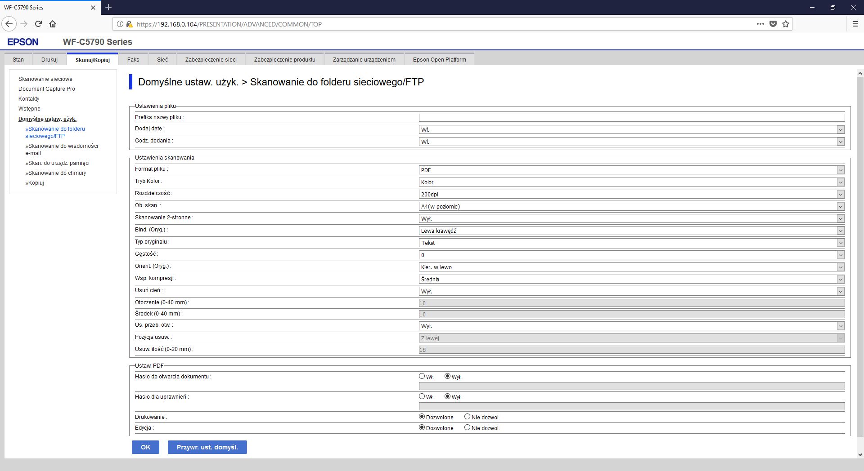Image resolution: width=864 pixels, height=471 pixels.
Task: Expand the Skanowanie 2-stronne dropdown
Action: click(x=632, y=218)
